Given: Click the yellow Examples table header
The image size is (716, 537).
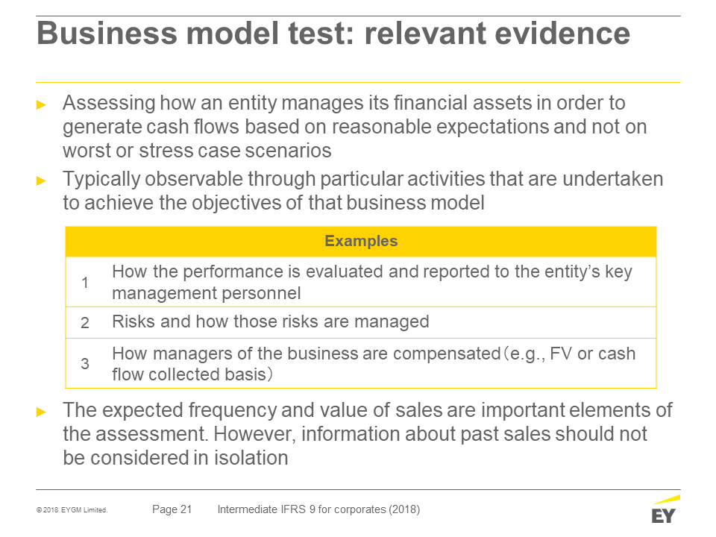Looking at the screenshot, I should [x=361, y=241].
